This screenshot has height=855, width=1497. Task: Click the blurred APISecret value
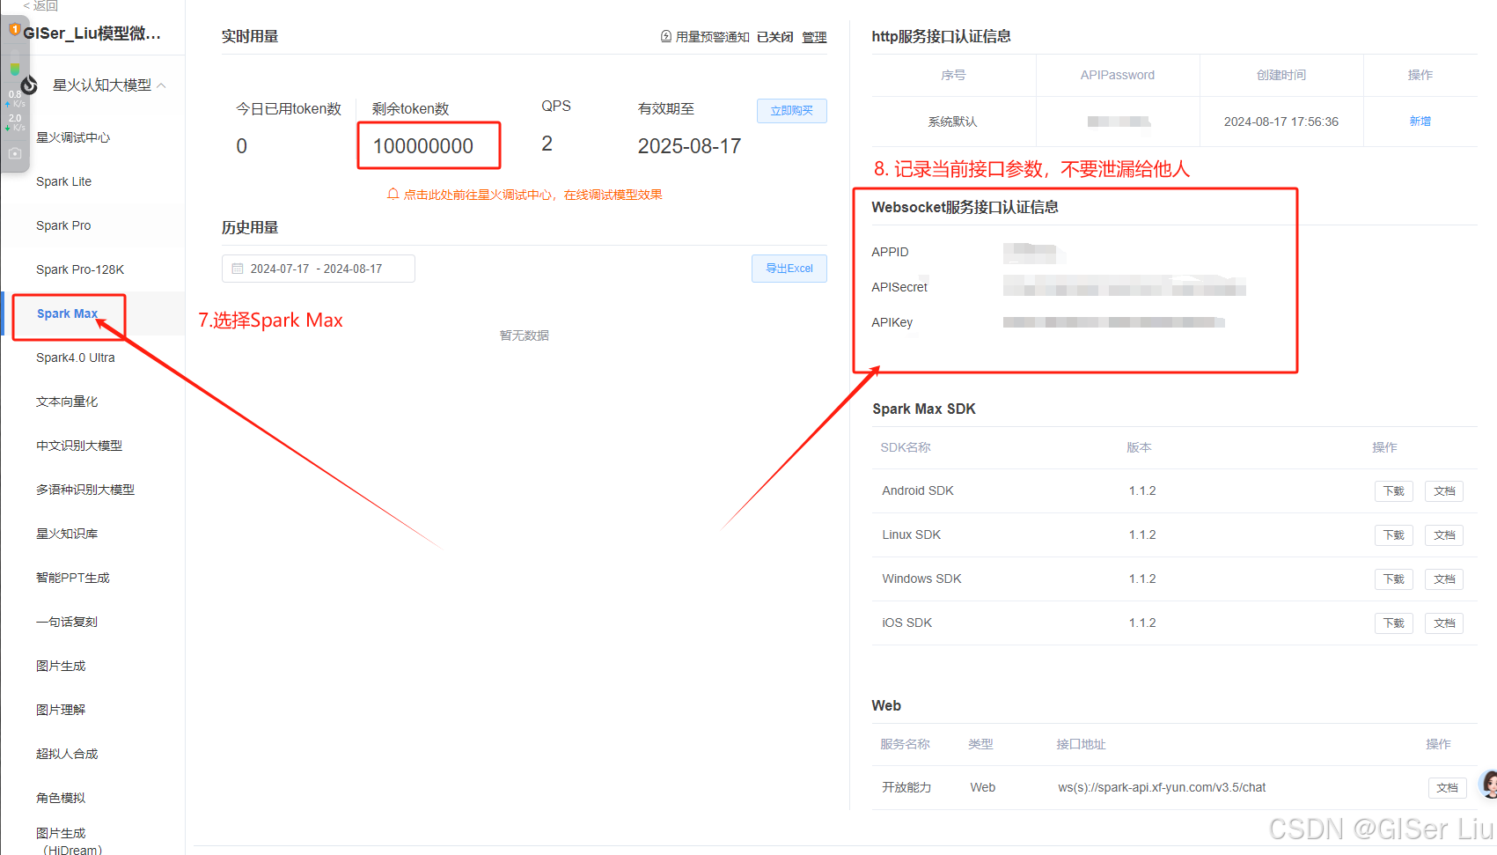pos(1124,286)
